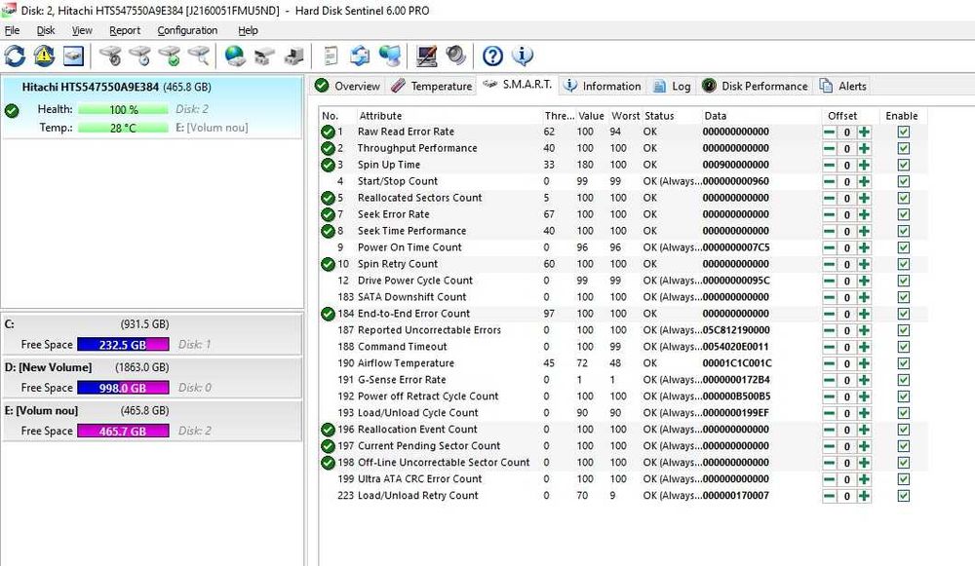Click the text report page toolbar icon
The image size is (975, 566).
(x=331, y=56)
